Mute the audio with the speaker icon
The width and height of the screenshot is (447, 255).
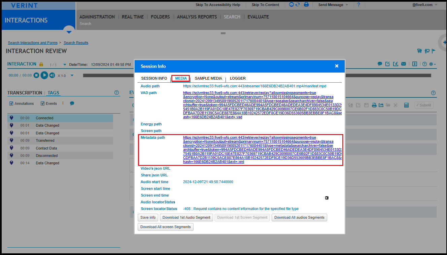52,75
